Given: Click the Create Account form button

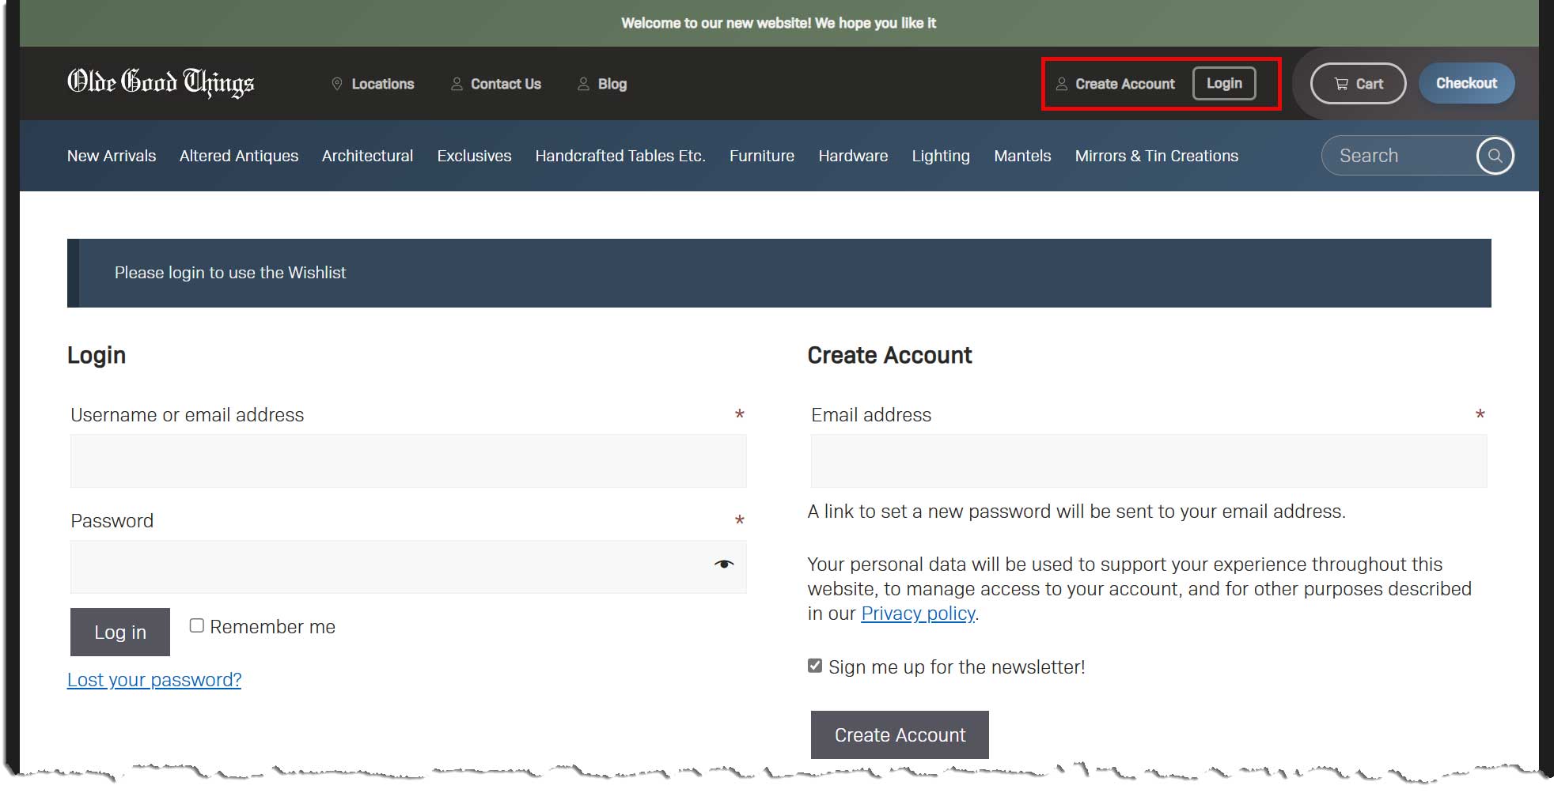Looking at the screenshot, I should point(900,734).
